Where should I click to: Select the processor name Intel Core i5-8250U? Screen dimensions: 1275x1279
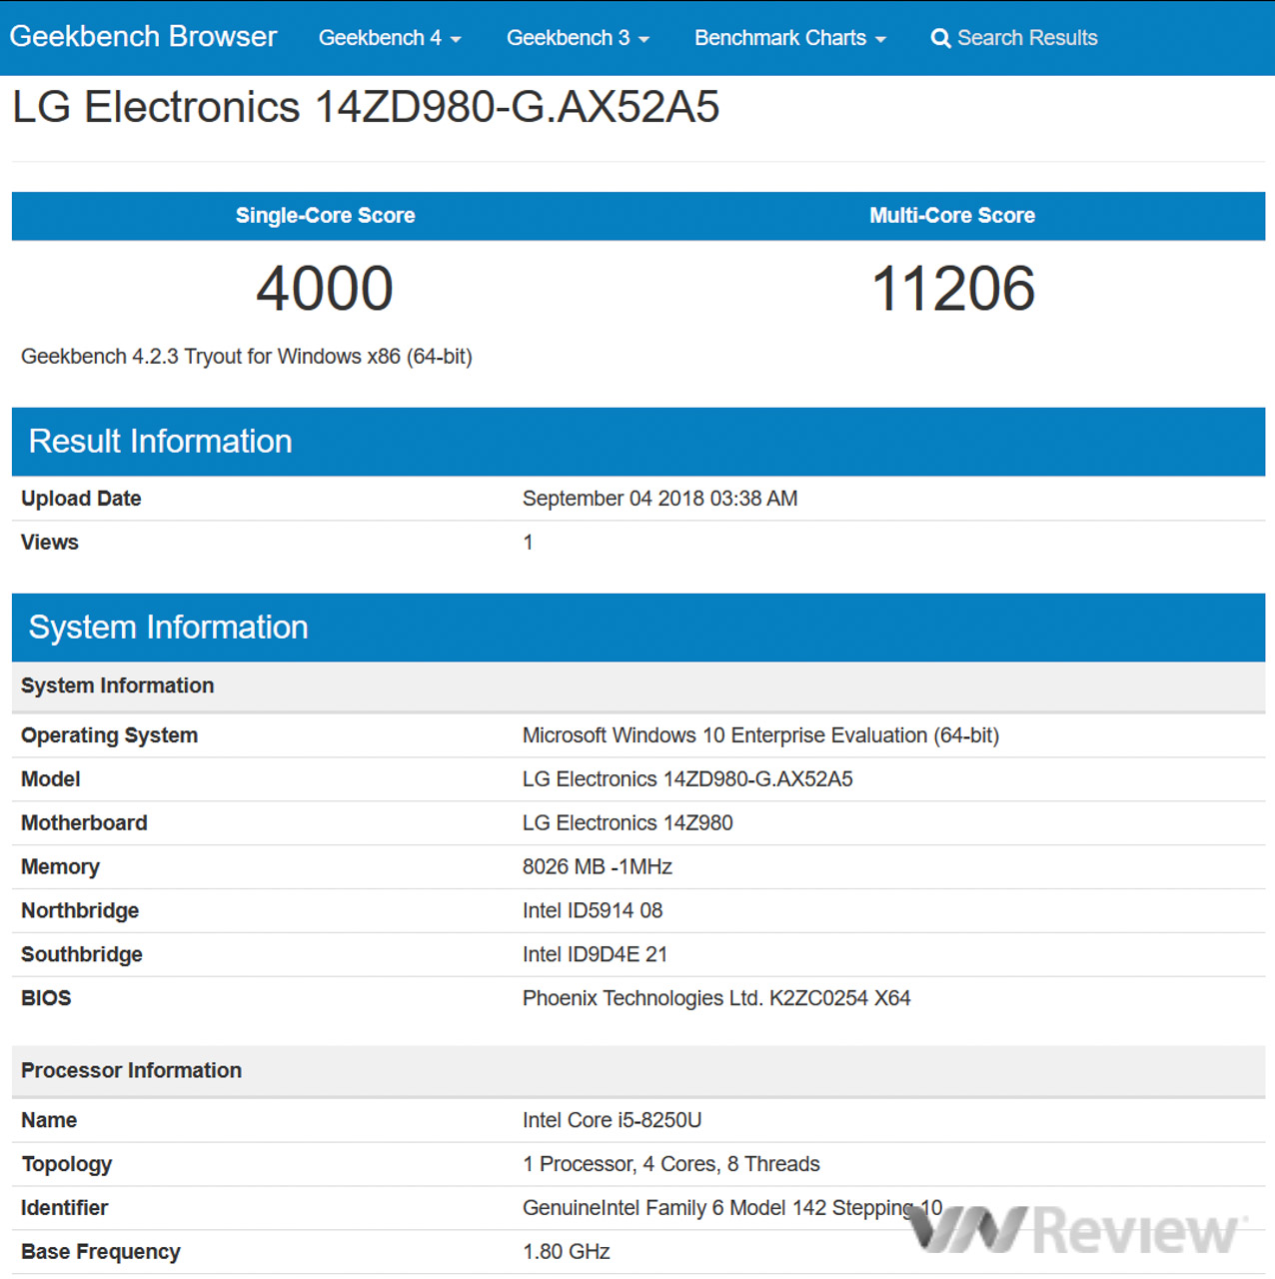(x=612, y=1120)
